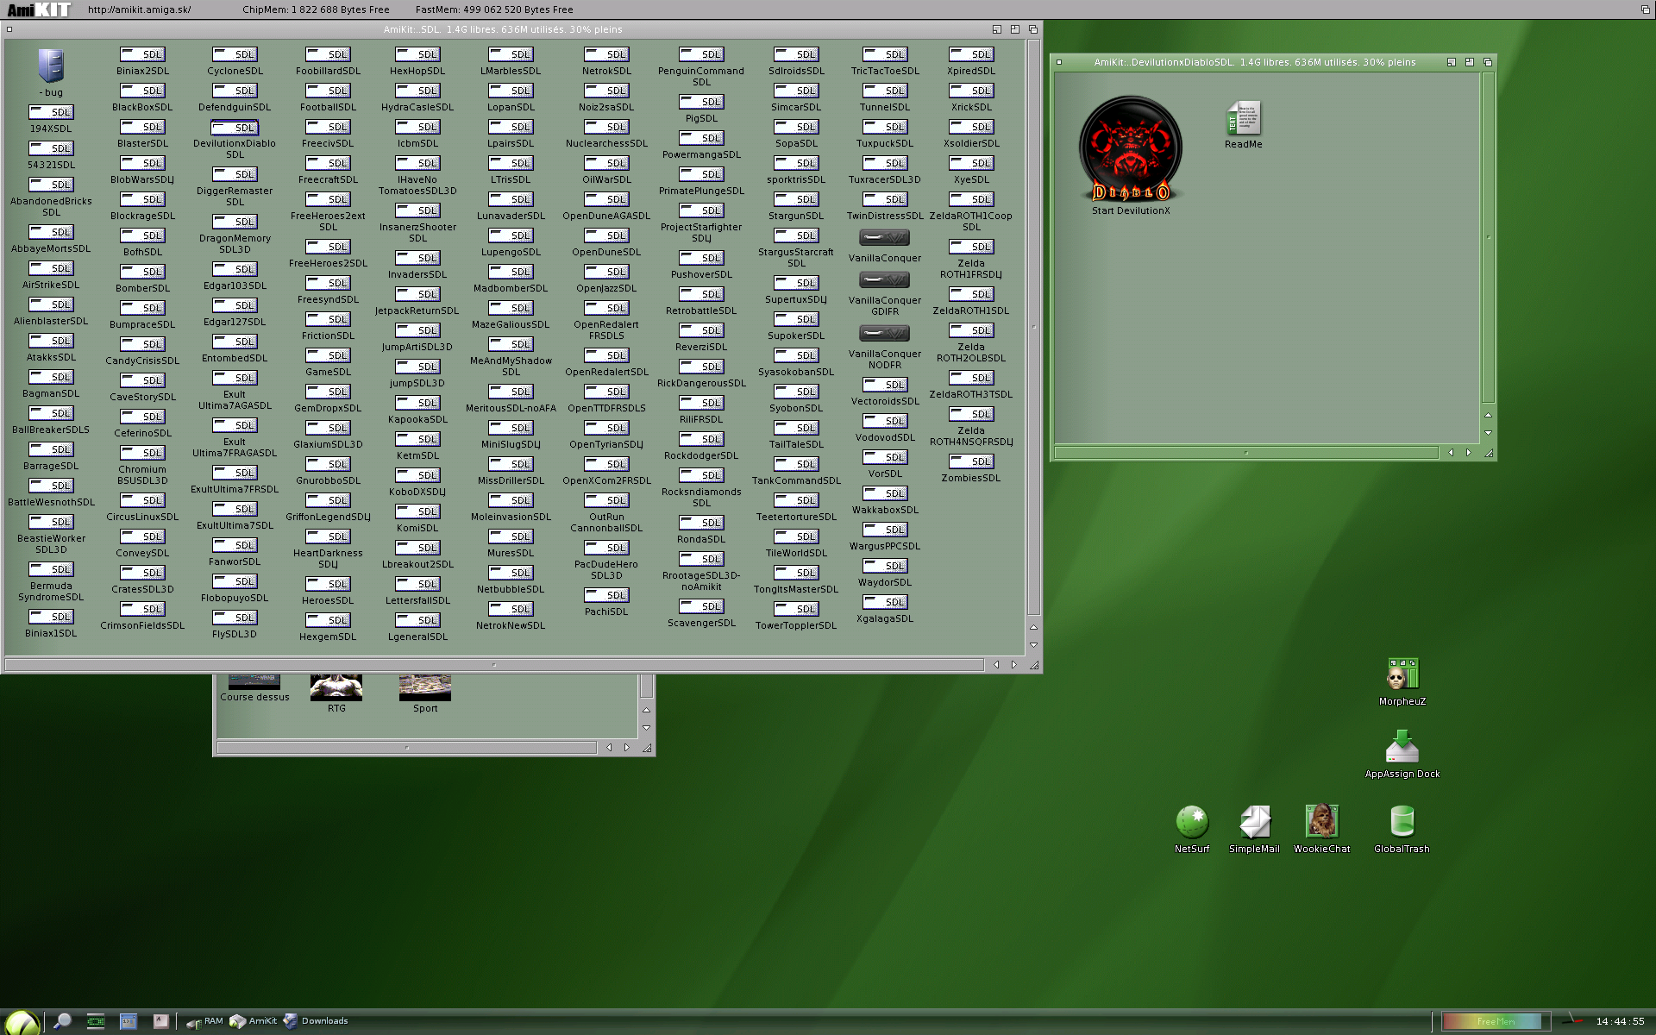
Task: Open the GlobalTrash icon
Action: pos(1402,822)
